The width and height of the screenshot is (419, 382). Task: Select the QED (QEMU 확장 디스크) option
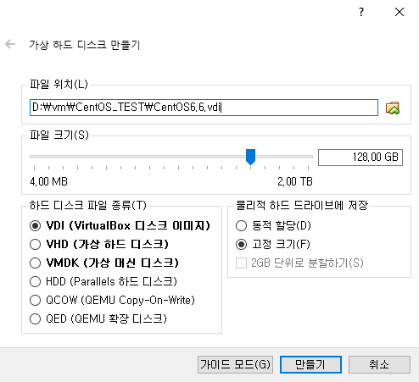[98, 318]
